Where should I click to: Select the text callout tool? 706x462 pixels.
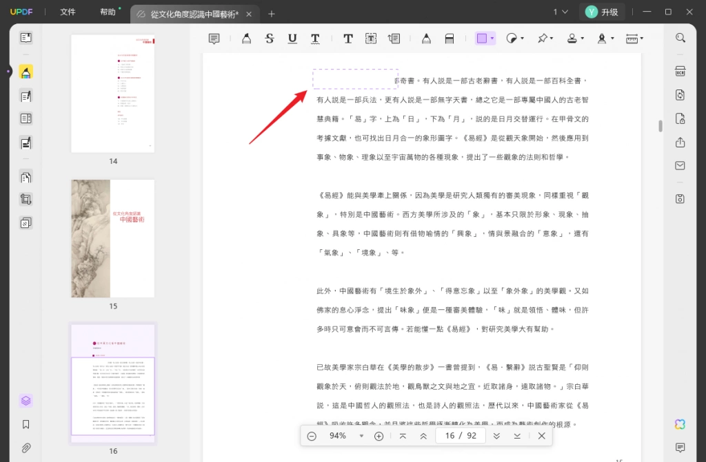[x=394, y=39]
